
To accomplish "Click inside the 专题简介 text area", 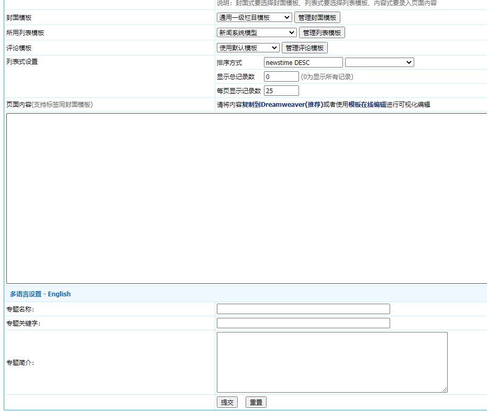I will pos(331,361).
